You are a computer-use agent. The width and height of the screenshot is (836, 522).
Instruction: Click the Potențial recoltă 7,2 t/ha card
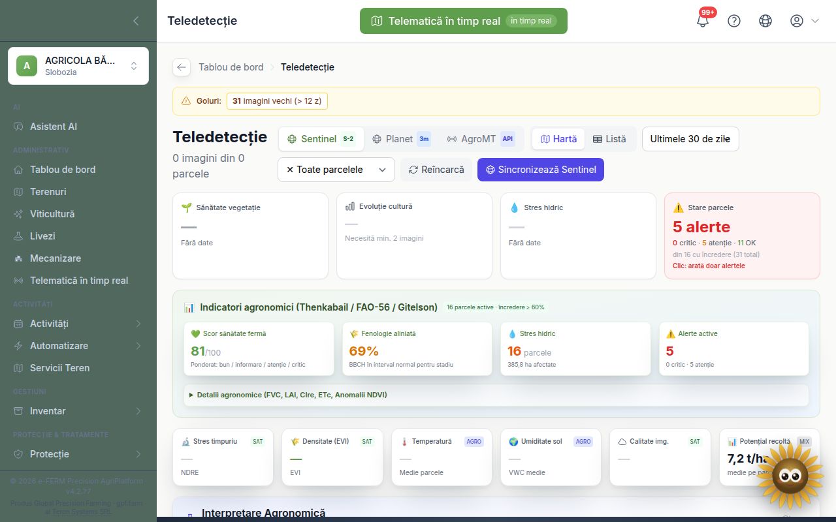(x=769, y=457)
